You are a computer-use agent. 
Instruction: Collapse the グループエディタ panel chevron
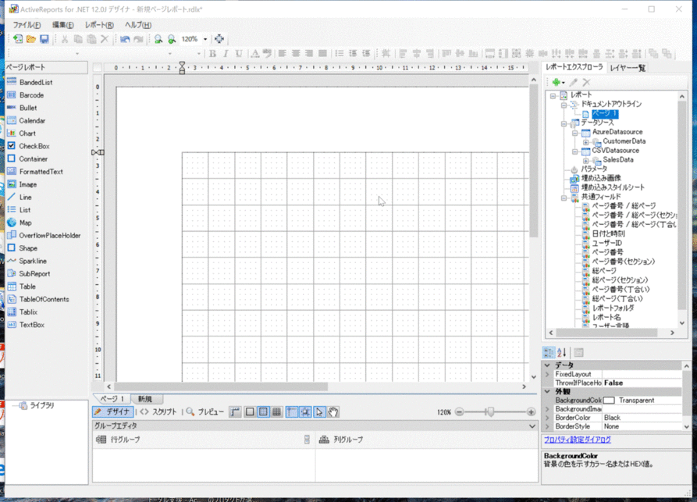point(532,426)
